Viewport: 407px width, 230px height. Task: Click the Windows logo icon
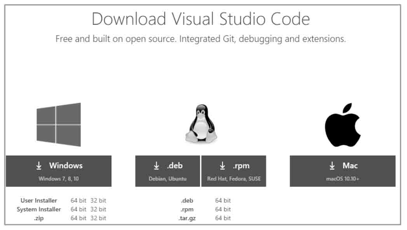(59, 125)
